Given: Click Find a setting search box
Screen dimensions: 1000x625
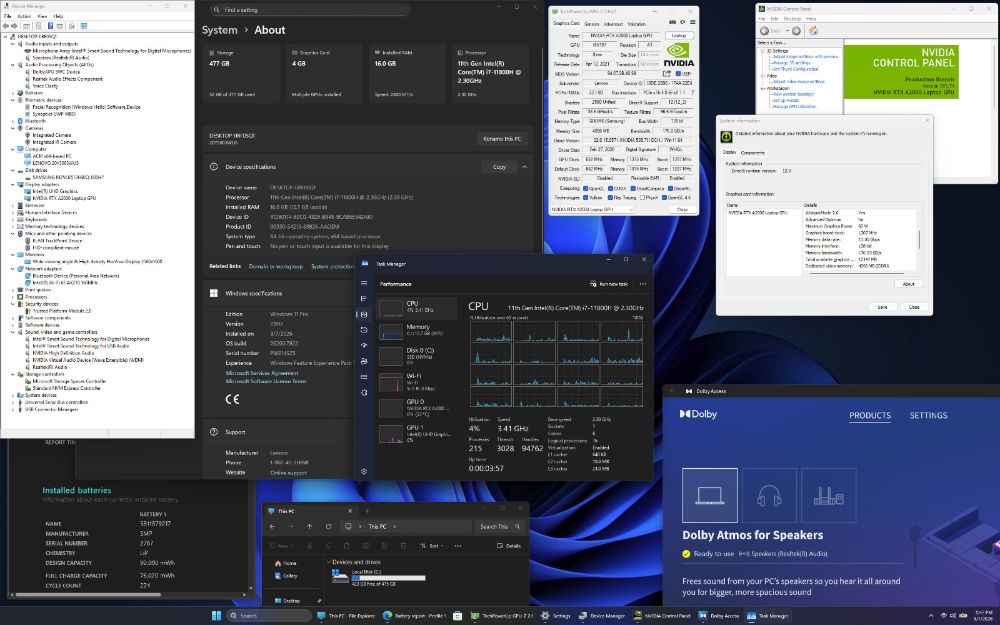Looking at the screenshot, I should pos(310,10).
